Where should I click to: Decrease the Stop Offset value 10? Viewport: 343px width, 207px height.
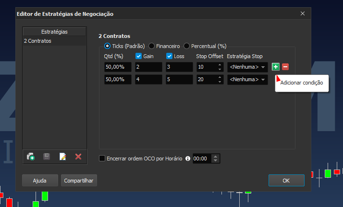tap(220, 69)
